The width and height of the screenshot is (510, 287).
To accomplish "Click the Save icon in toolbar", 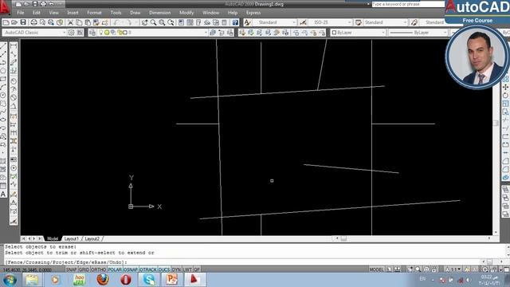I will point(23,22).
